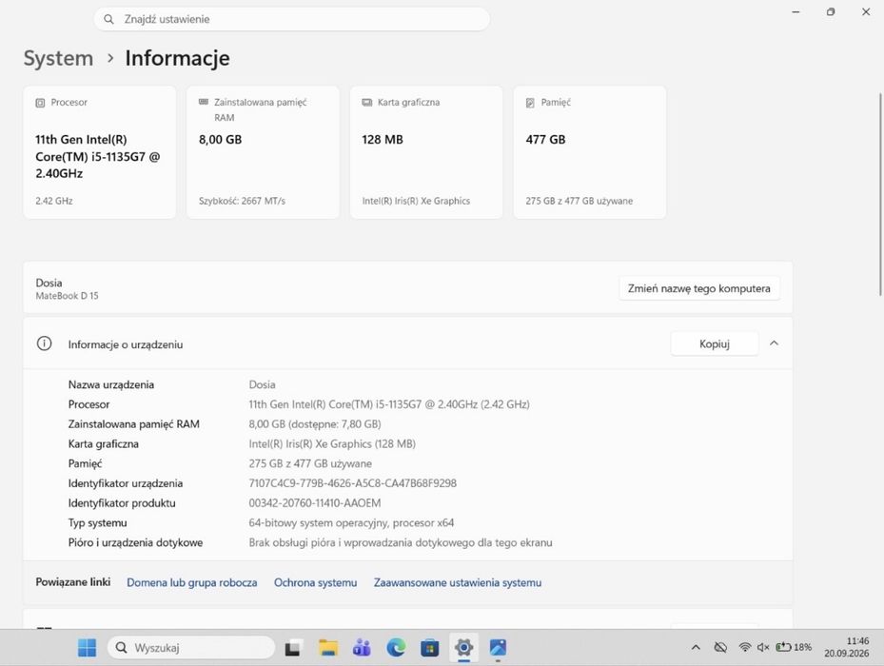The height and width of the screenshot is (666, 884).
Task: Maximize or restore the Settings window
Action: click(x=831, y=11)
